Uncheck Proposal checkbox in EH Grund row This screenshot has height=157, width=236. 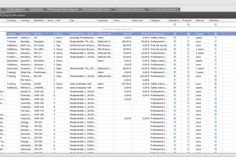click(188, 46)
